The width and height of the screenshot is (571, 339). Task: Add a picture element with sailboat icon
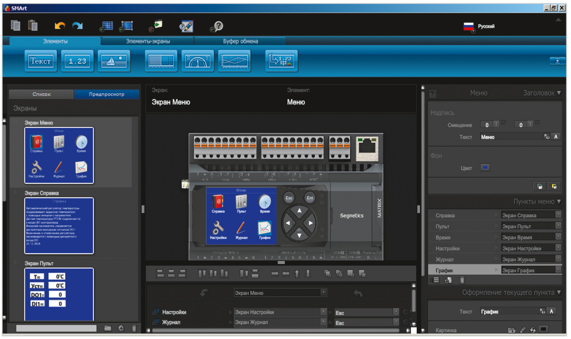point(114,61)
